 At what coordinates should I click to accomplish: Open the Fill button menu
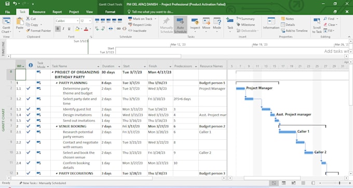coord(329,31)
